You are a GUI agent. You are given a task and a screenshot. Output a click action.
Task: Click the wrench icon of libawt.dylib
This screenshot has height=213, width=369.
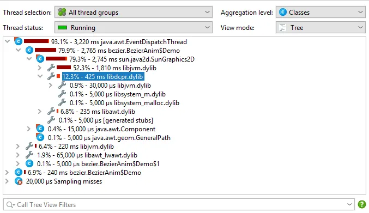(51, 111)
